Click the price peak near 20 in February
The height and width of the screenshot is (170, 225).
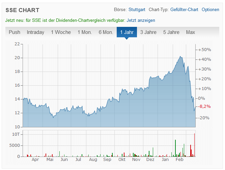180,56
